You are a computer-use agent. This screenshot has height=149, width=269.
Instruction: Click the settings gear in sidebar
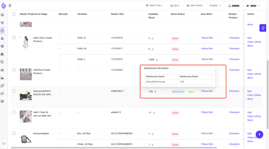2,101
